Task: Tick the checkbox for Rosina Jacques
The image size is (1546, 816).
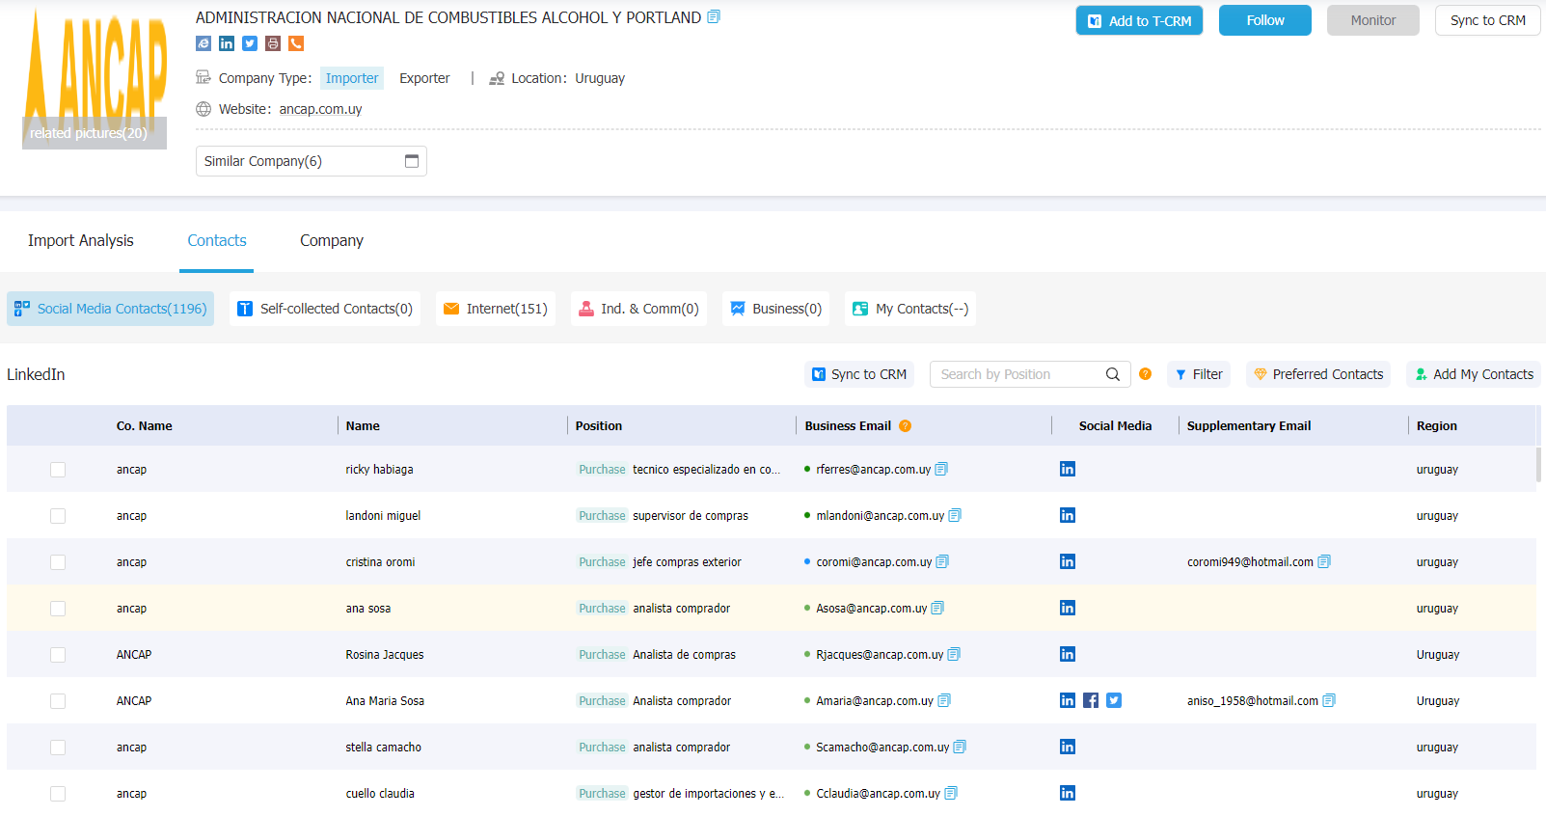Action: (x=58, y=655)
